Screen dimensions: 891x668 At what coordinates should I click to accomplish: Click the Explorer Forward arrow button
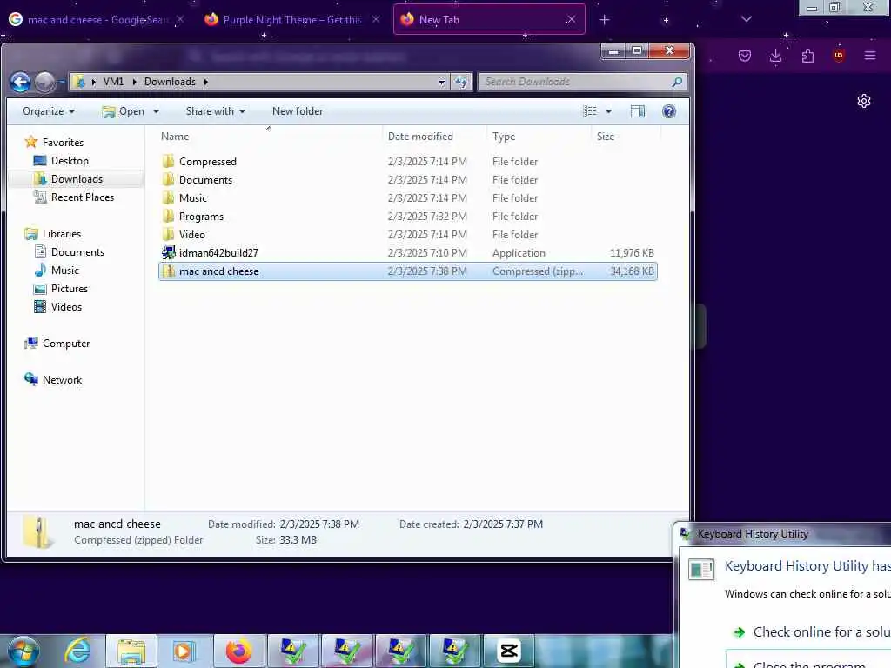click(45, 83)
